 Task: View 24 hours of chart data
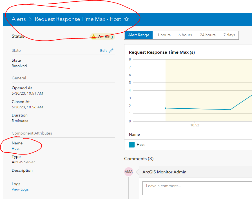pos(208,35)
